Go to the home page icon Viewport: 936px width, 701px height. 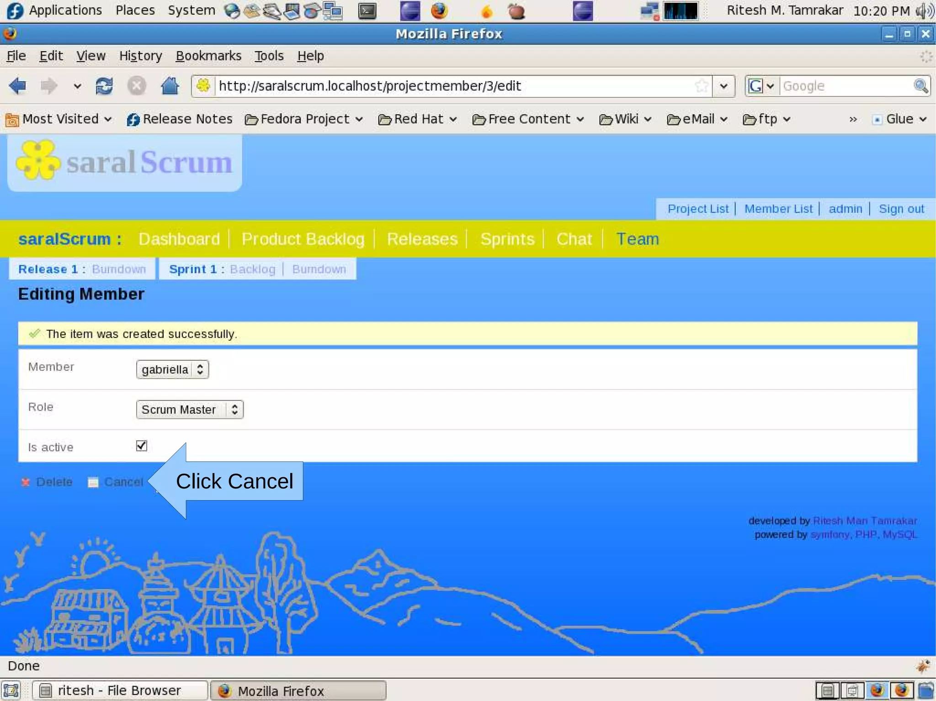(170, 85)
